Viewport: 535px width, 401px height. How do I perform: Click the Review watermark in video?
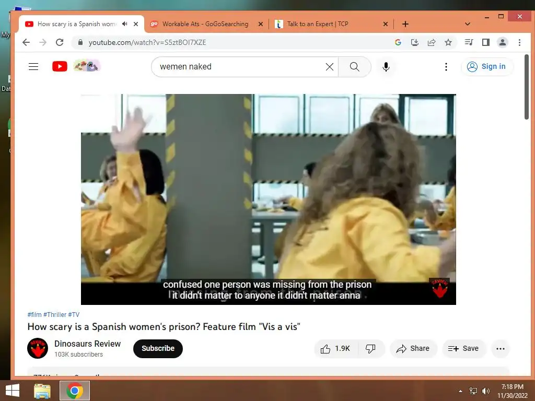(x=439, y=288)
